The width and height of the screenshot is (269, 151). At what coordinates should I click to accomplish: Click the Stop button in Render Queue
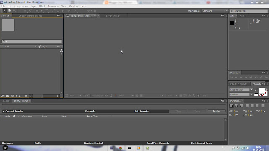[x=178, y=111]
